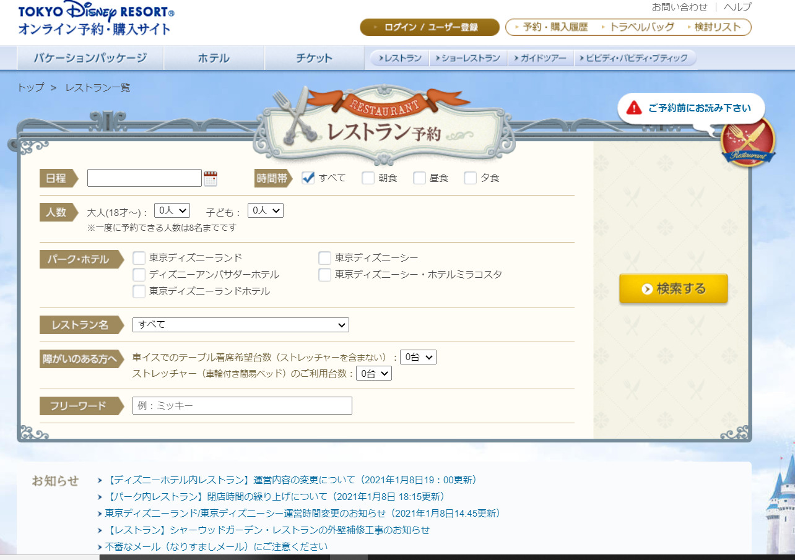Check the すべて time slot checkbox
This screenshot has height=560, width=795.
[308, 178]
